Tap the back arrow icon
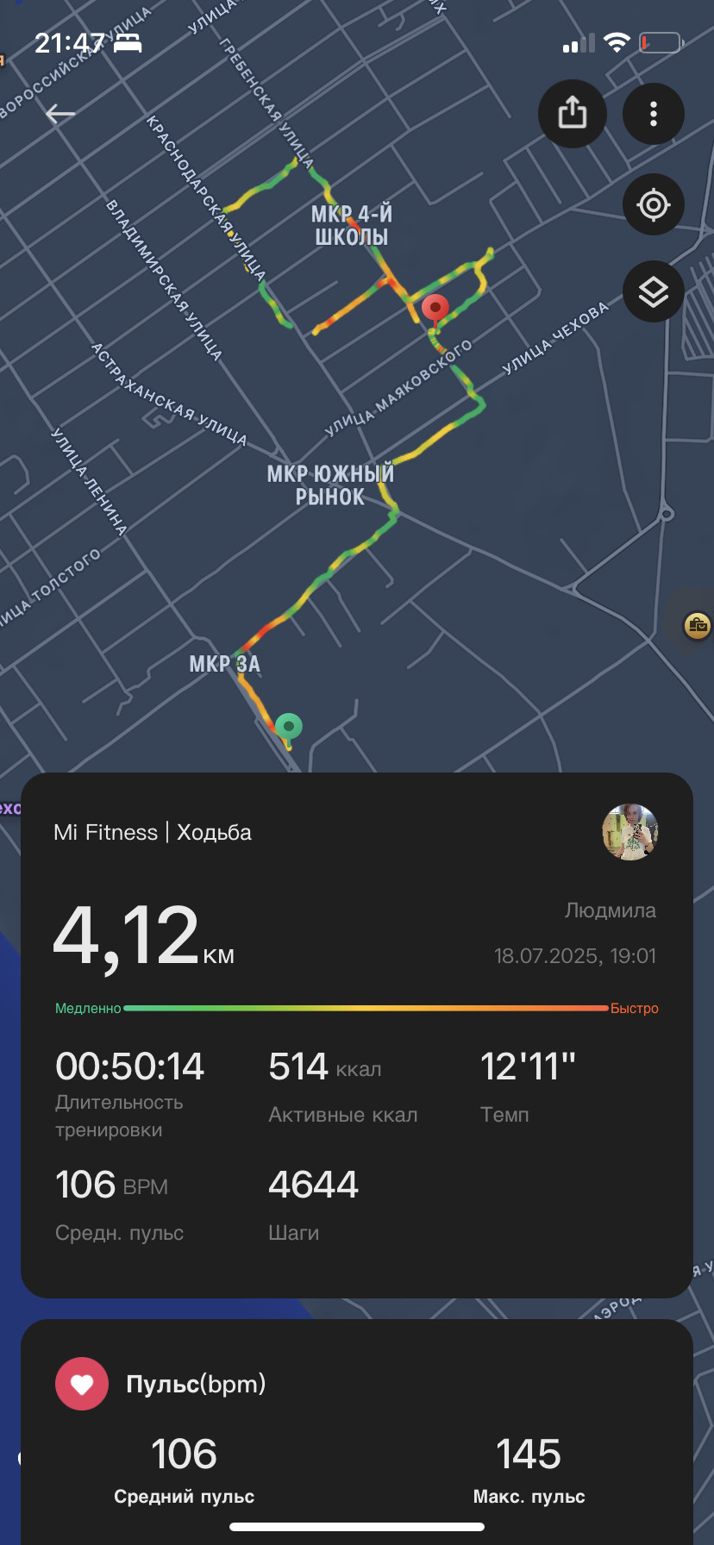Screen dimensions: 714x1545 click(x=60, y=113)
